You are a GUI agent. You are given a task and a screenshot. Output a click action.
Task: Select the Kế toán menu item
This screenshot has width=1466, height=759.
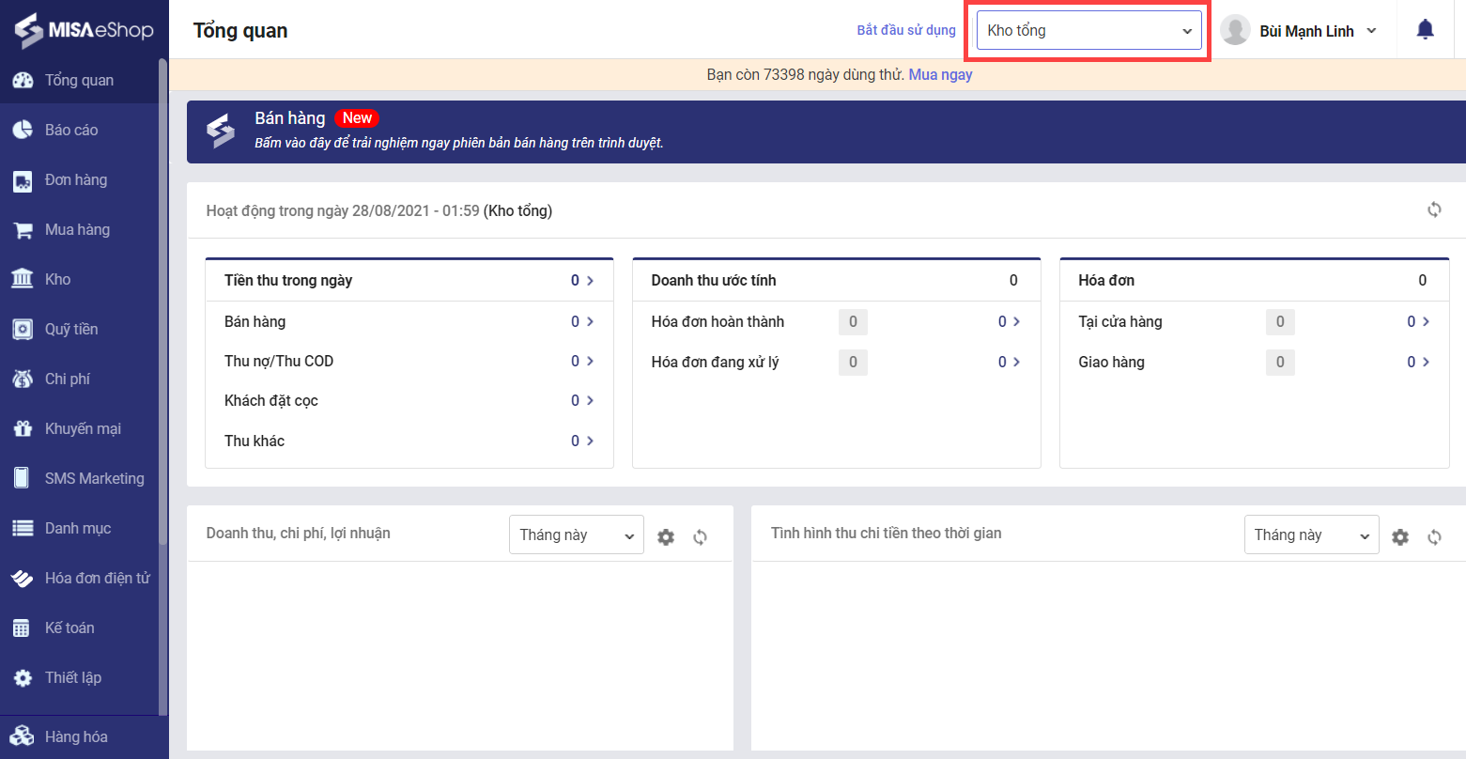69,627
